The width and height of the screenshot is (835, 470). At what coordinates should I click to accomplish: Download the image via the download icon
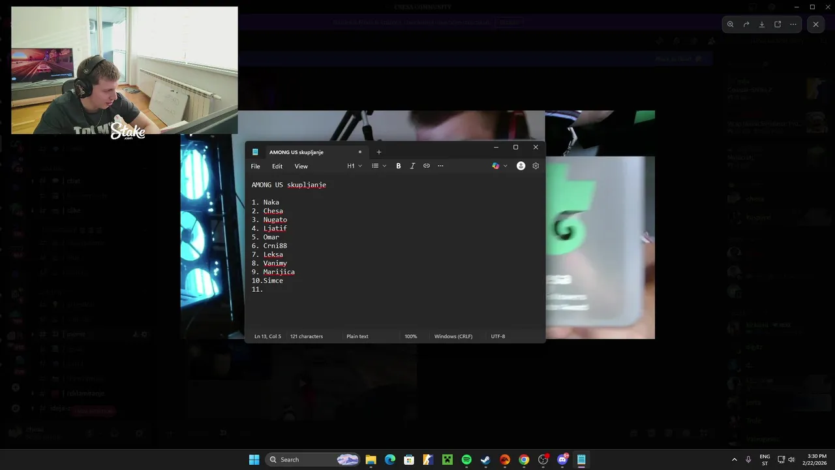pyautogui.click(x=762, y=24)
